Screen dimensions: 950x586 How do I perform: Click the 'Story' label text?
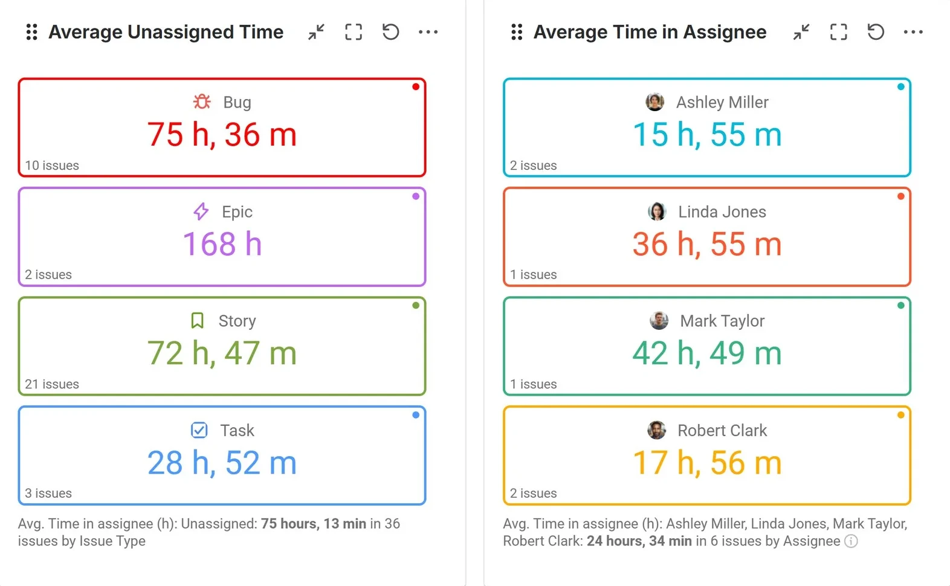pyautogui.click(x=237, y=321)
